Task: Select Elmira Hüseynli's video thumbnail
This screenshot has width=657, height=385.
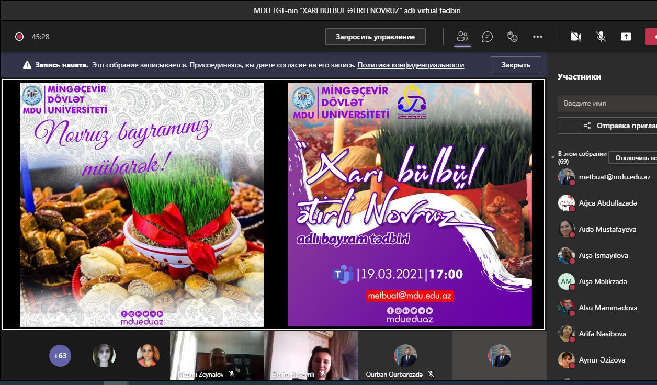Action: [x=311, y=355]
